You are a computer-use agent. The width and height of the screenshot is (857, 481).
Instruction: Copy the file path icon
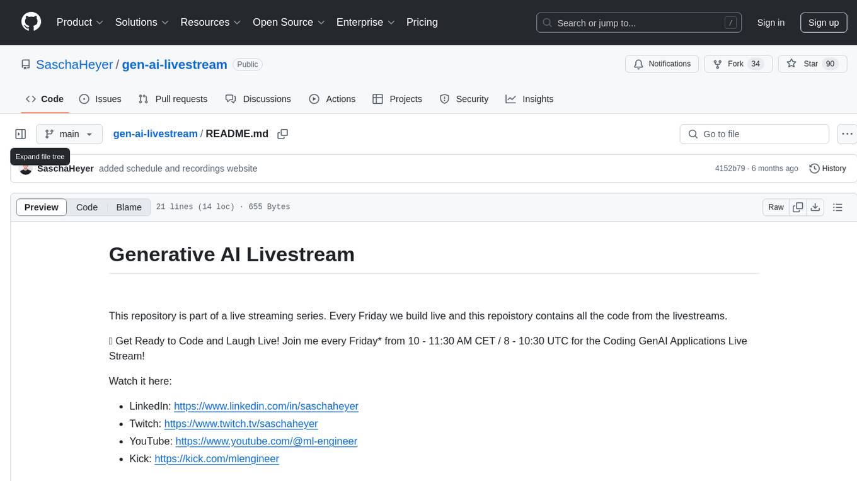[283, 134]
